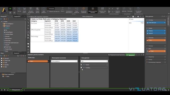Click the Автозапуск ribbon button

[51, 9]
